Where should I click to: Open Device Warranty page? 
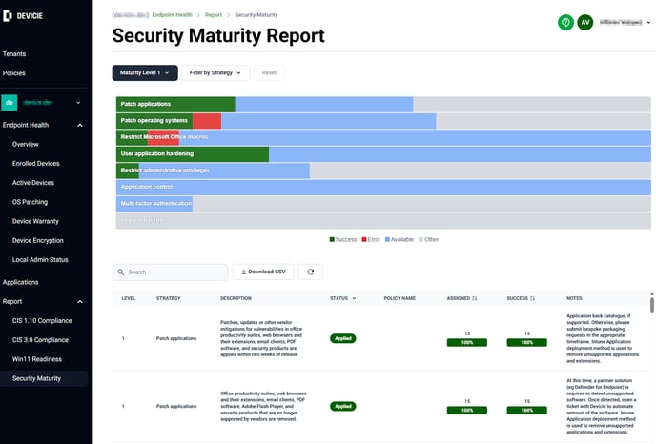pos(35,221)
